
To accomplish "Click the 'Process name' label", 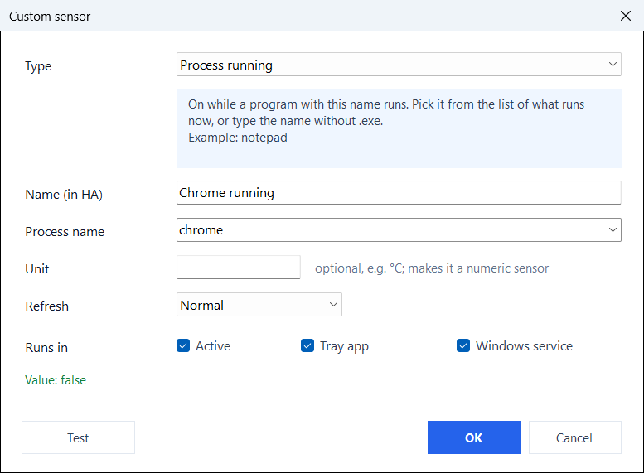I will [65, 232].
